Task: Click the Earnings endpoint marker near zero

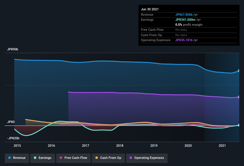Action: pyautogui.click(x=239, y=125)
